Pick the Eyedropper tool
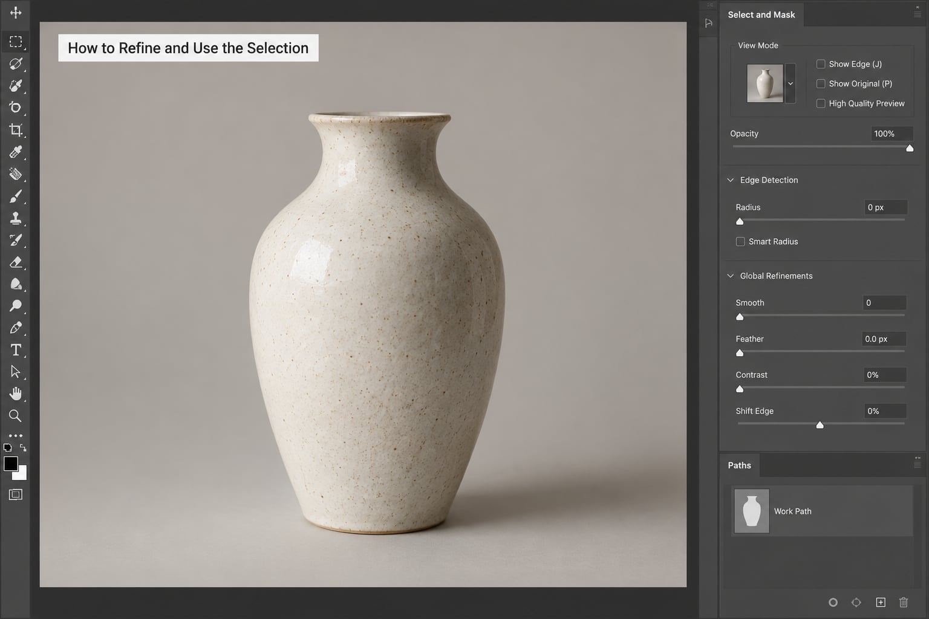The image size is (929, 619). [16, 152]
